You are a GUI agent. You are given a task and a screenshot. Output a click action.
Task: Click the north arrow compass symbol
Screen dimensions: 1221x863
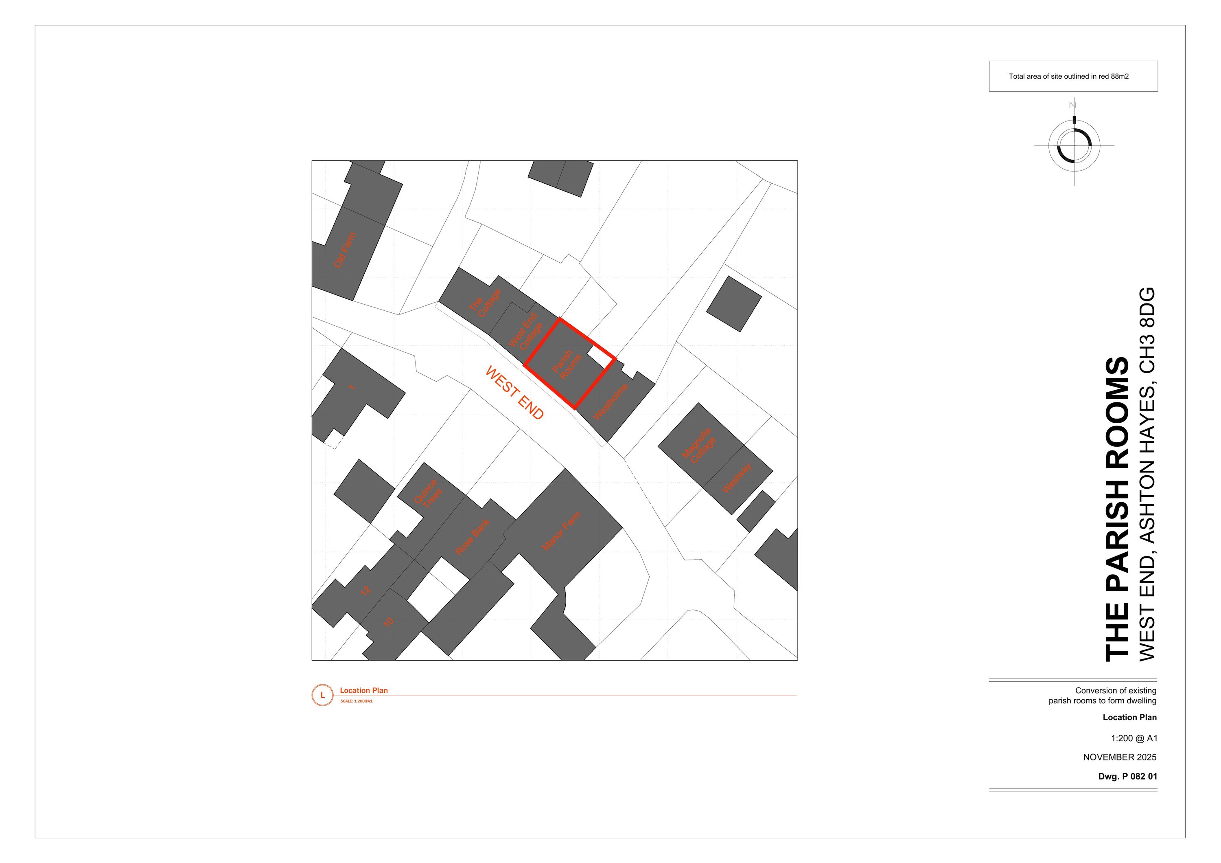tap(1074, 145)
